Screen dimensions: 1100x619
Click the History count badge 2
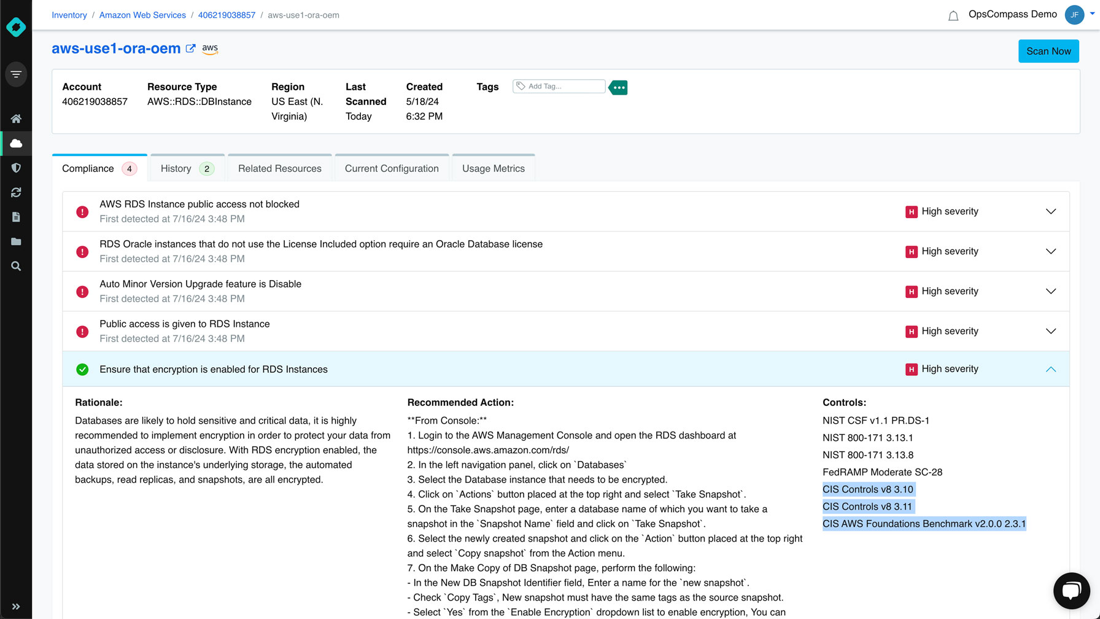click(x=207, y=169)
